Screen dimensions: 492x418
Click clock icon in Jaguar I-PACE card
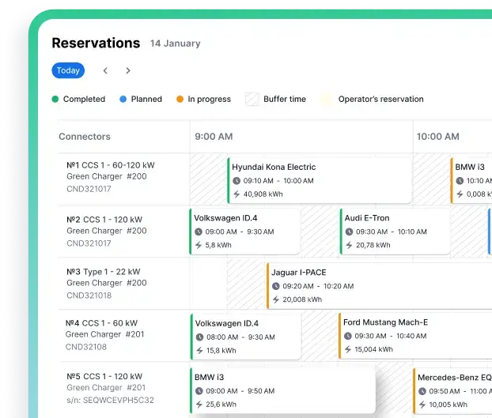pyautogui.click(x=276, y=286)
